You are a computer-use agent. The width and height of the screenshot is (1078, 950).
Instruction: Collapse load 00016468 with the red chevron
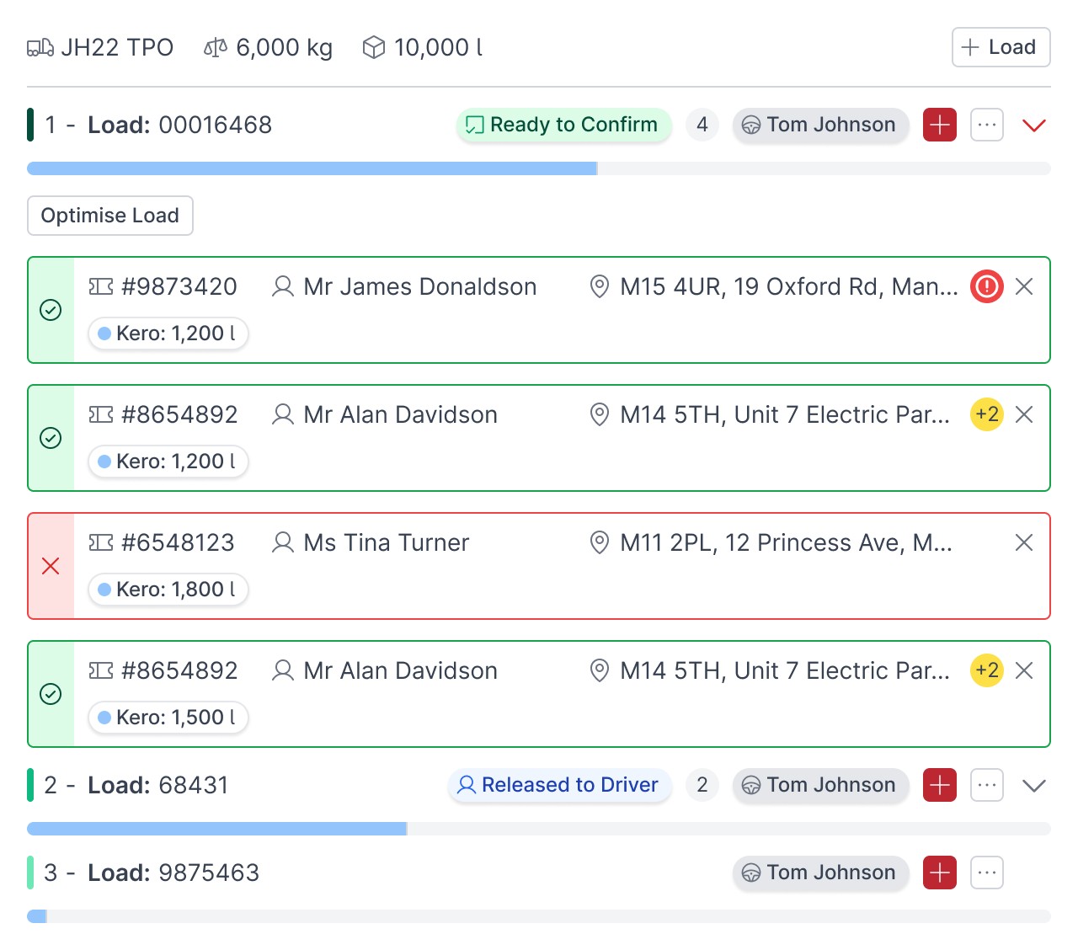[1034, 125]
